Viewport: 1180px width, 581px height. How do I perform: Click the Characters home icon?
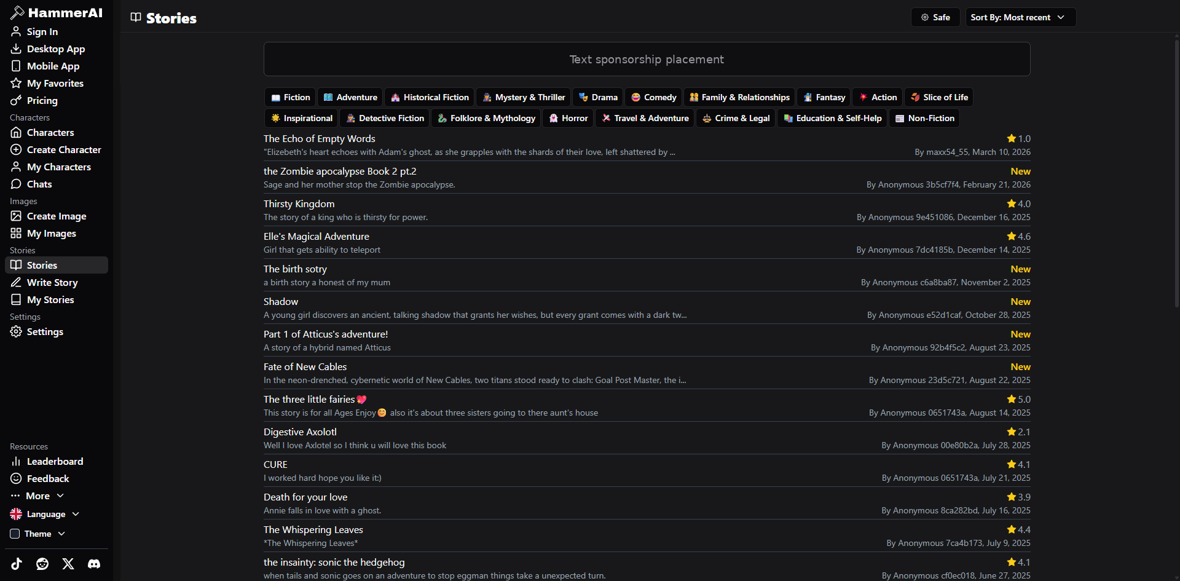click(16, 132)
